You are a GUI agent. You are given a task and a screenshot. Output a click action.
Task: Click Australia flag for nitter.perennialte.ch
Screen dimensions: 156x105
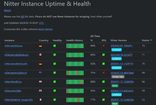point(40,73)
